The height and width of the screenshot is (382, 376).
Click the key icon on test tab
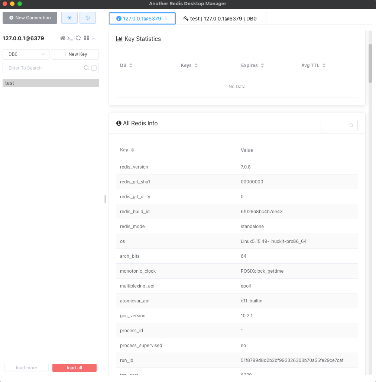click(x=186, y=19)
